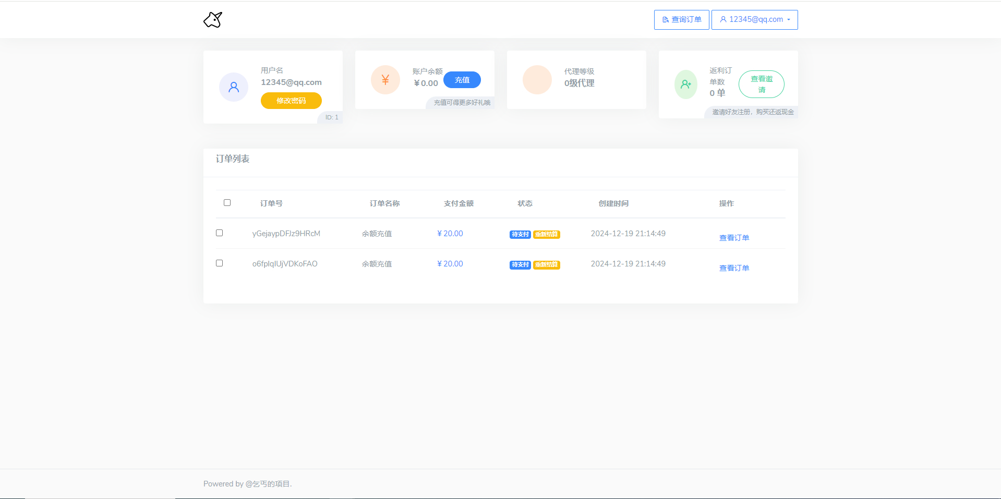The height and width of the screenshot is (499, 1001).
Task: Click the green invite-user icon
Action: 685,84
